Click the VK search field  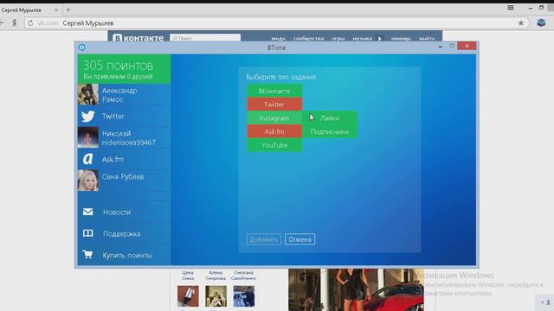tap(205, 38)
